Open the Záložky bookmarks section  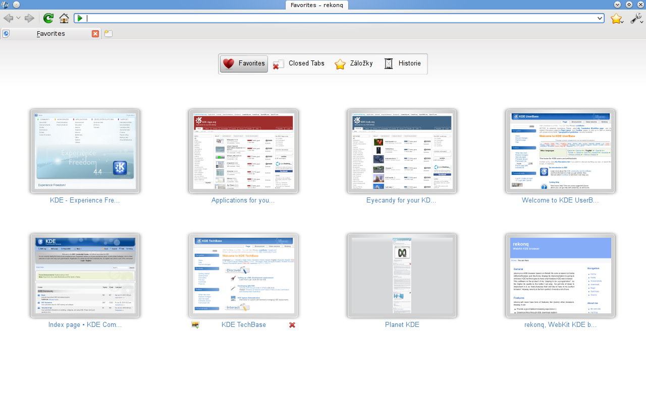pyautogui.click(x=354, y=63)
